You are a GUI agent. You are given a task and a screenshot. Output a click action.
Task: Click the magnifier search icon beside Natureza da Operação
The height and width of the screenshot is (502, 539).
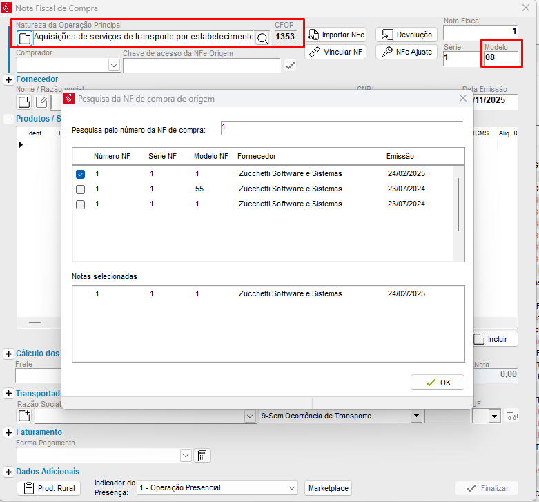coord(262,38)
